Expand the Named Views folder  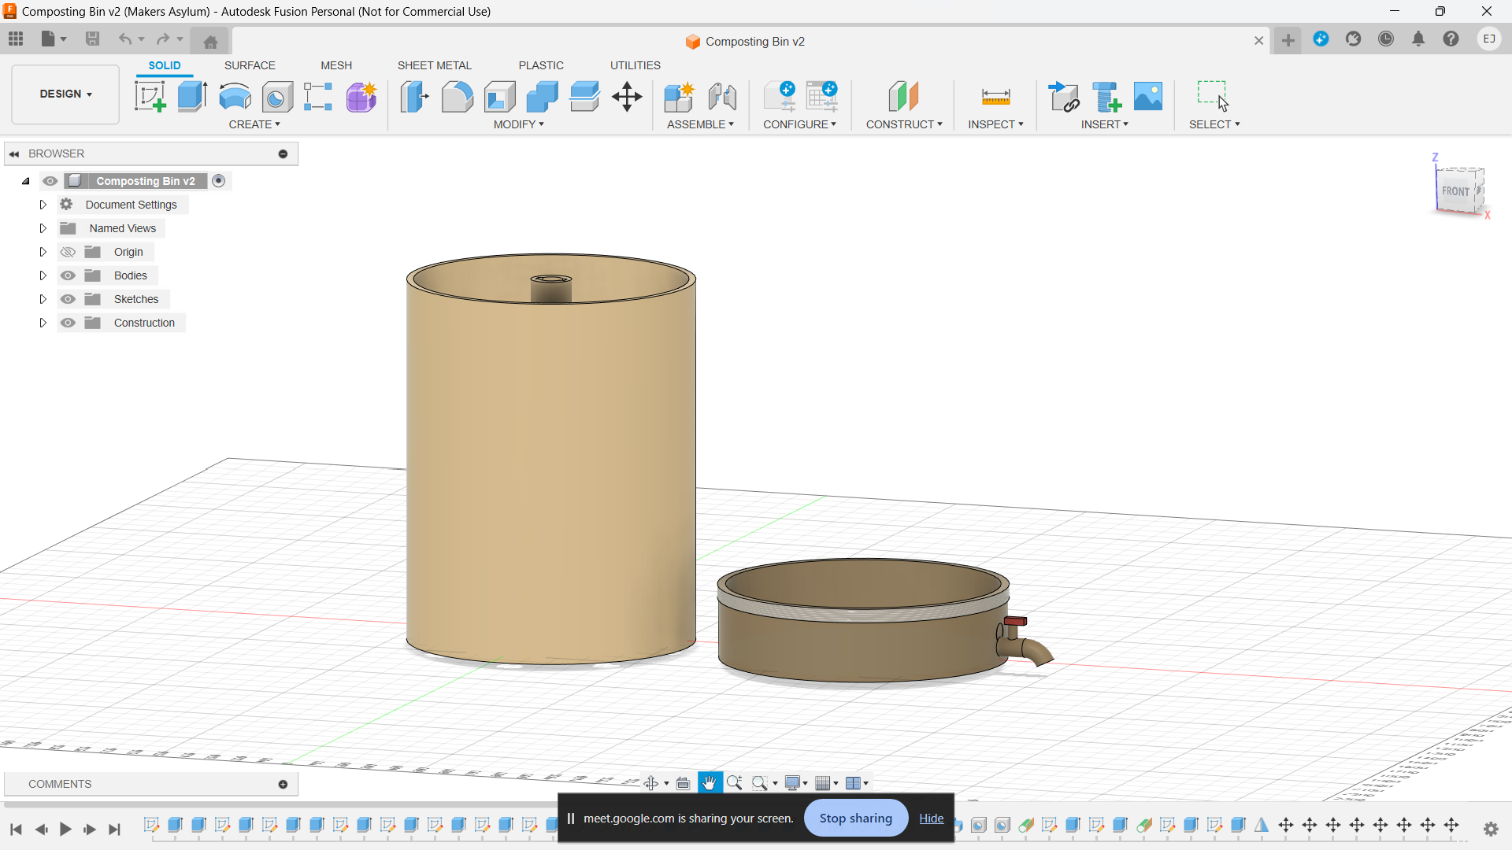[x=43, y=228]
